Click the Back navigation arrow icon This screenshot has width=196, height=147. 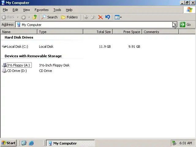click(x=4, y=17)
